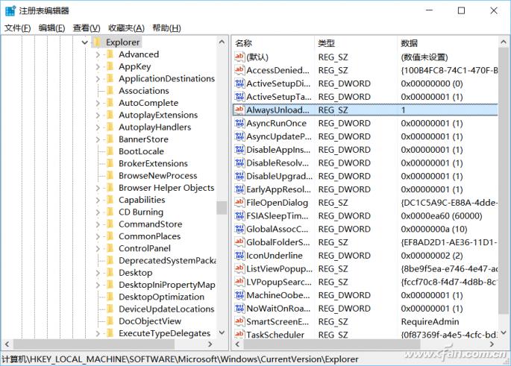Expand the AutoplayHandlers key
The image size is (511, 366).
pyautogui.click(x=98, y=127)
